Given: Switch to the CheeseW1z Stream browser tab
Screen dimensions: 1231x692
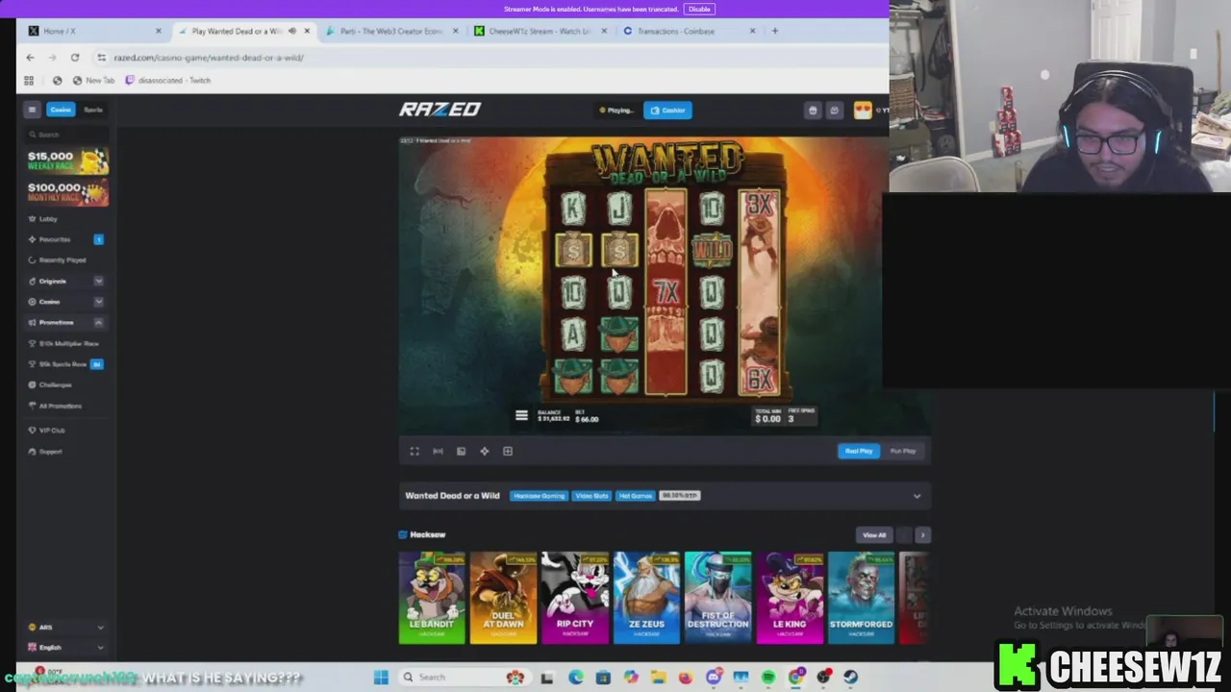Looking at the screenshot, I should (x=539, y=31).
